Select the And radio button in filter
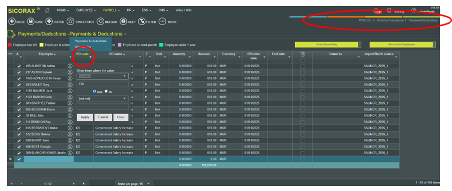 point(94,91)
